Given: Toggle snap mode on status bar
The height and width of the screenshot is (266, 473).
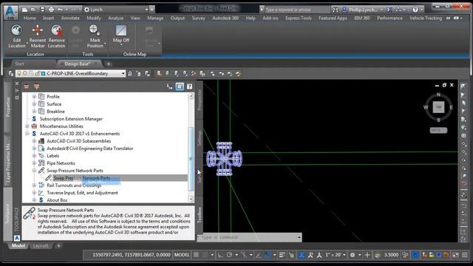Looking at the screenshot, I should (x=205, y=255).
